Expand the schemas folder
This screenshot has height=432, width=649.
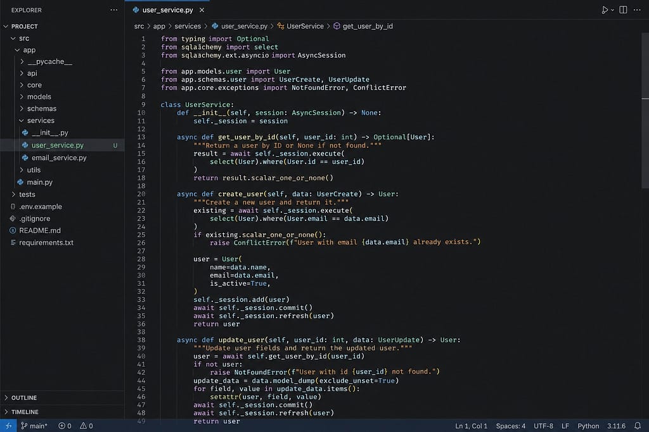click(22, 109)
